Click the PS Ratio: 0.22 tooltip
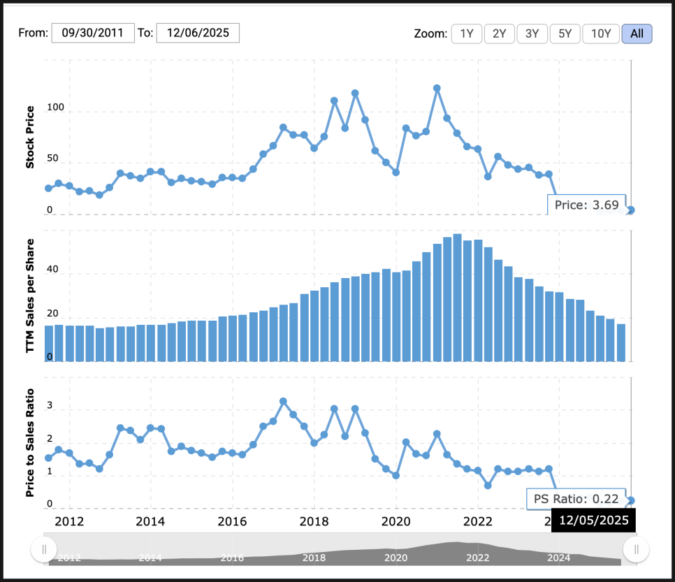 [576, 499]
